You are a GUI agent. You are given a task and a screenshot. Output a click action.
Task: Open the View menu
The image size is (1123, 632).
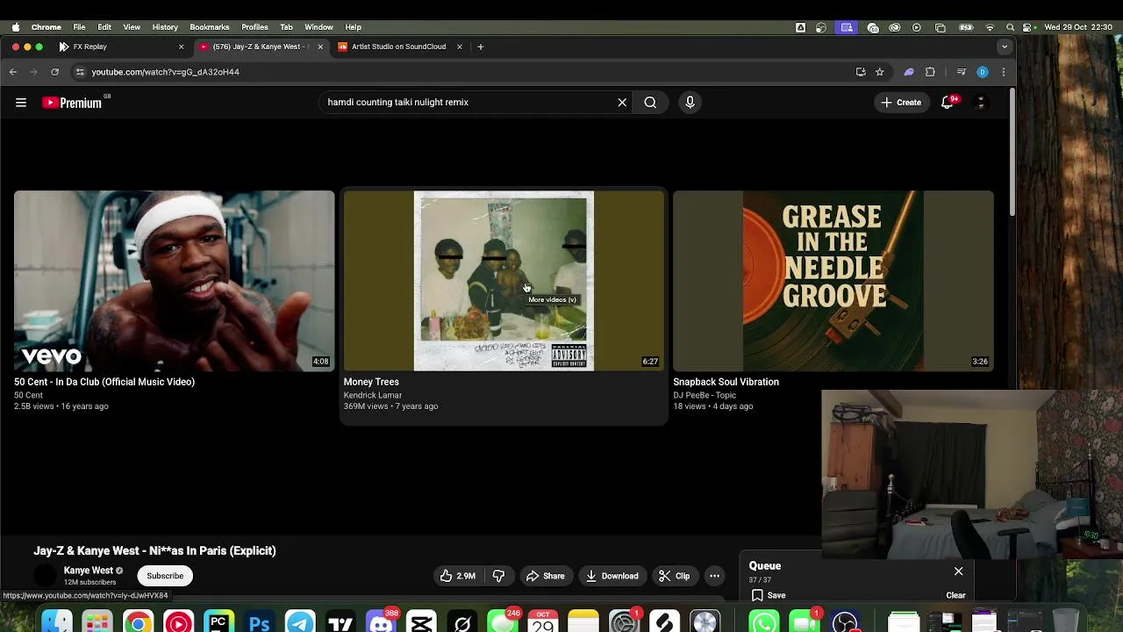132,27
